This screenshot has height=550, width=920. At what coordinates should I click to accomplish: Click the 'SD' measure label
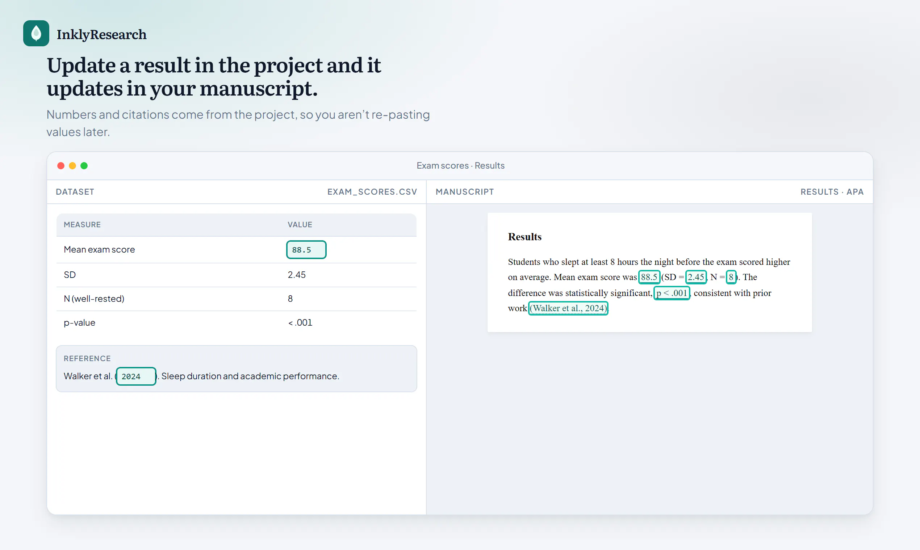(x=70, y=275)
